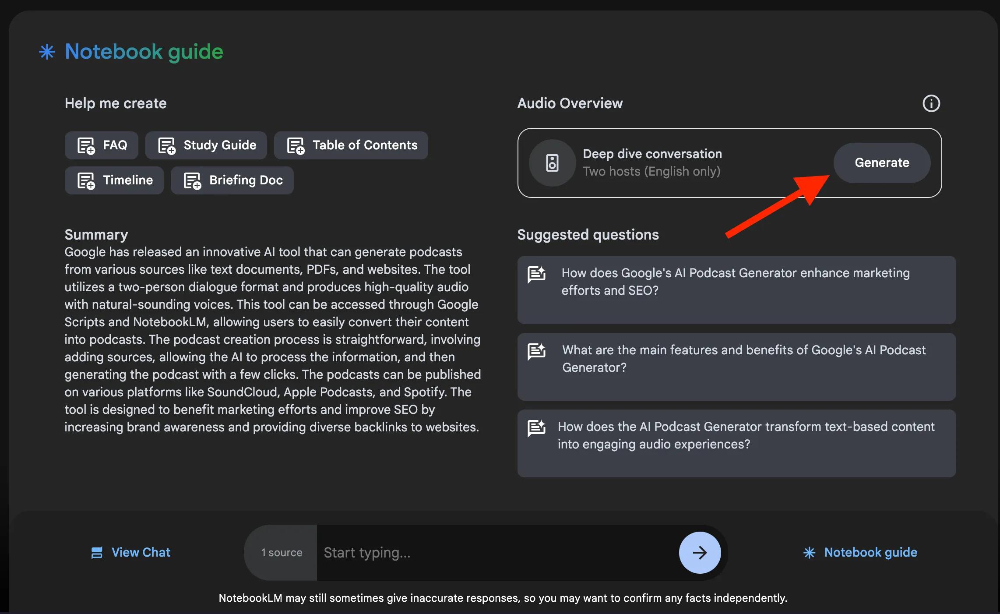Click the 'Deep dive conversation' title text
This screenshot has width=1000, height=614.
(x=652, y=154)
